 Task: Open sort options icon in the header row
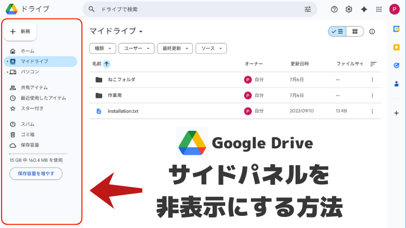(373, 64)
